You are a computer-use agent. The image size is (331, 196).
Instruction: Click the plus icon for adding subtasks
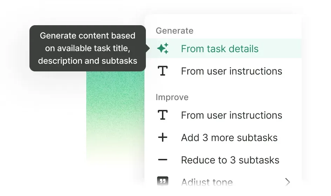[x=163, y=138]
